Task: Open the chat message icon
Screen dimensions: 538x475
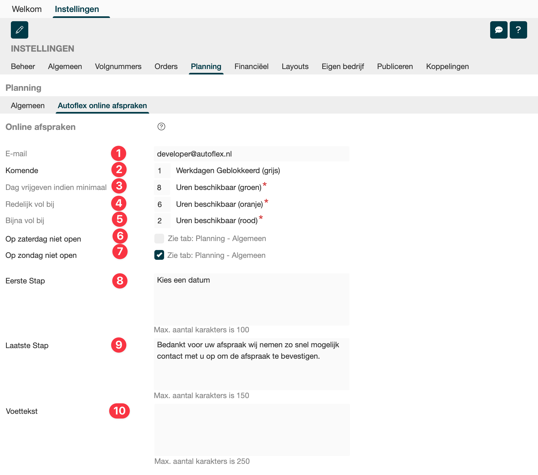Action: tap(499, 30)
